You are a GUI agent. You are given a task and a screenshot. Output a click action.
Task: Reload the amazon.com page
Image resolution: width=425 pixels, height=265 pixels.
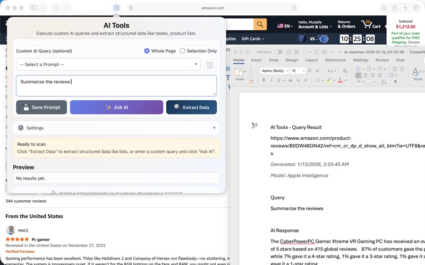coord(294,8)
